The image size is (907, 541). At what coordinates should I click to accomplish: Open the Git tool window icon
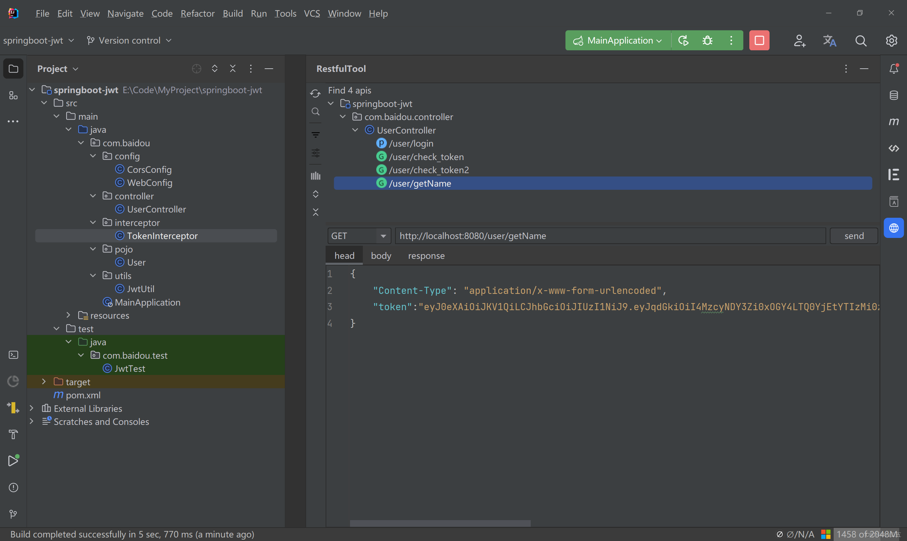(x=13, y=514)
